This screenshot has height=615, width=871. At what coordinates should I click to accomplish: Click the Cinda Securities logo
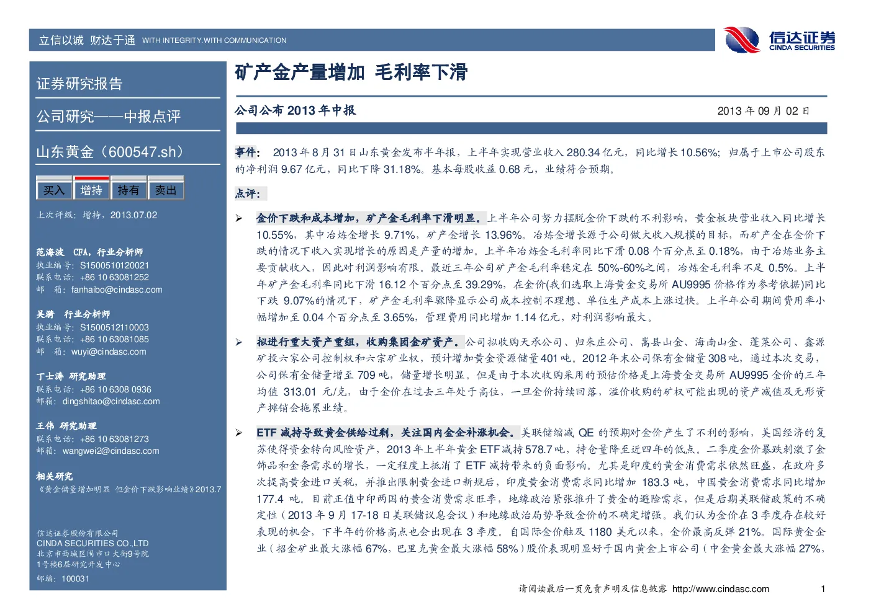780,40
